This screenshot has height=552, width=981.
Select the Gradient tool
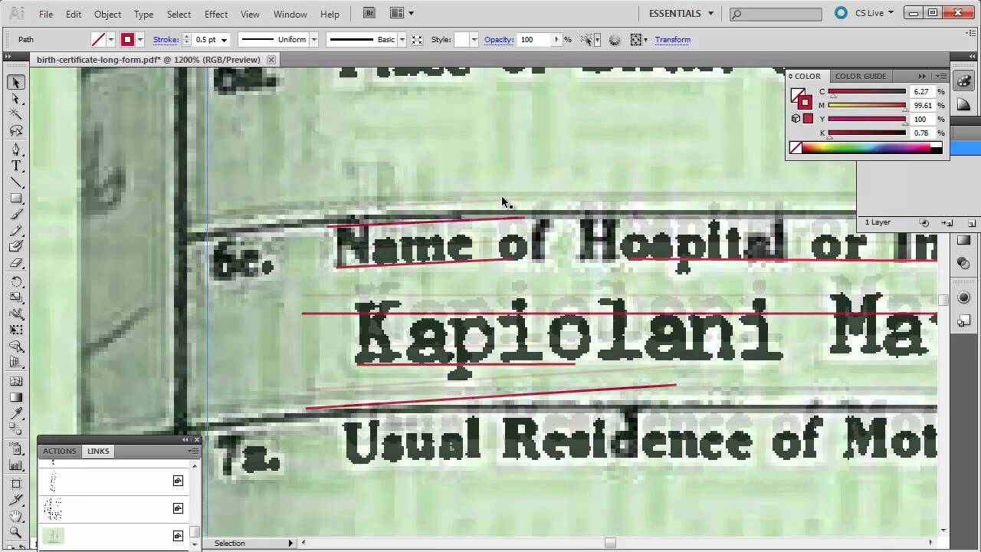point(16,397)
